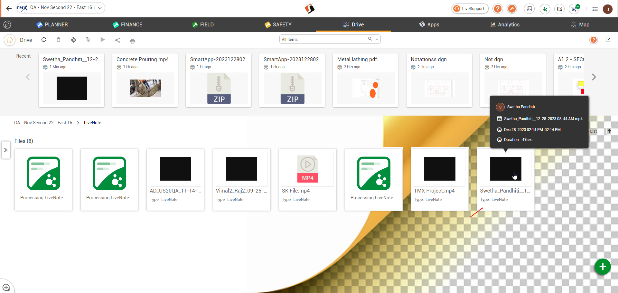Open the first recent SmartApp ZIP file
The width and height of the screenshot is (618, 293).
(219, 80)
